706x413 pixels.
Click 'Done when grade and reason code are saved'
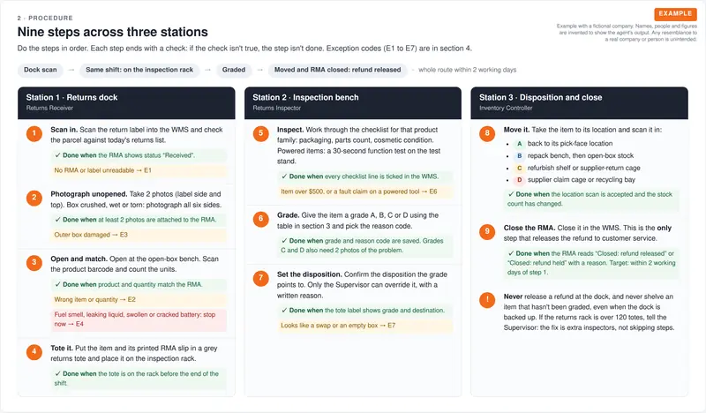tap(365, 245)
